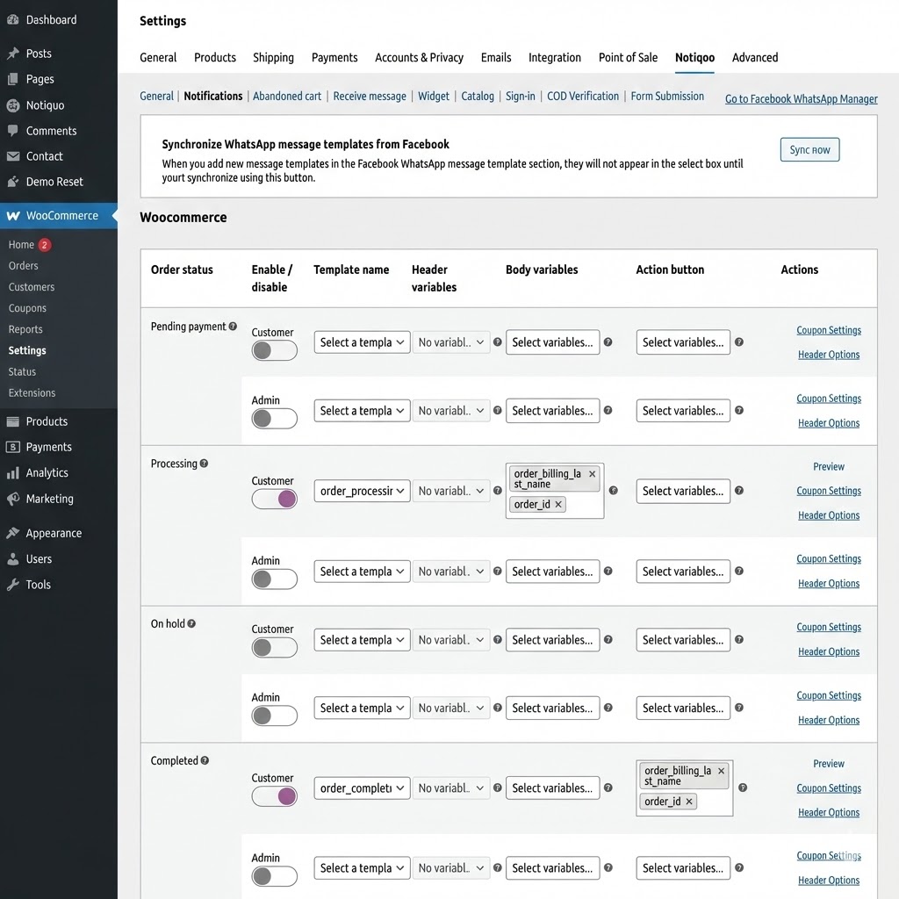The width and height of the screenshot is (899, 899).
Task: Click the Contact envelope icon
Action: pyautogui.click(x=13, y=156)
